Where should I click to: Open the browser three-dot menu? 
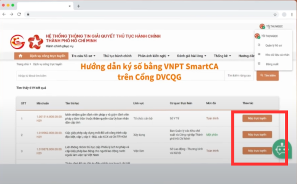(x=292, y=14)
